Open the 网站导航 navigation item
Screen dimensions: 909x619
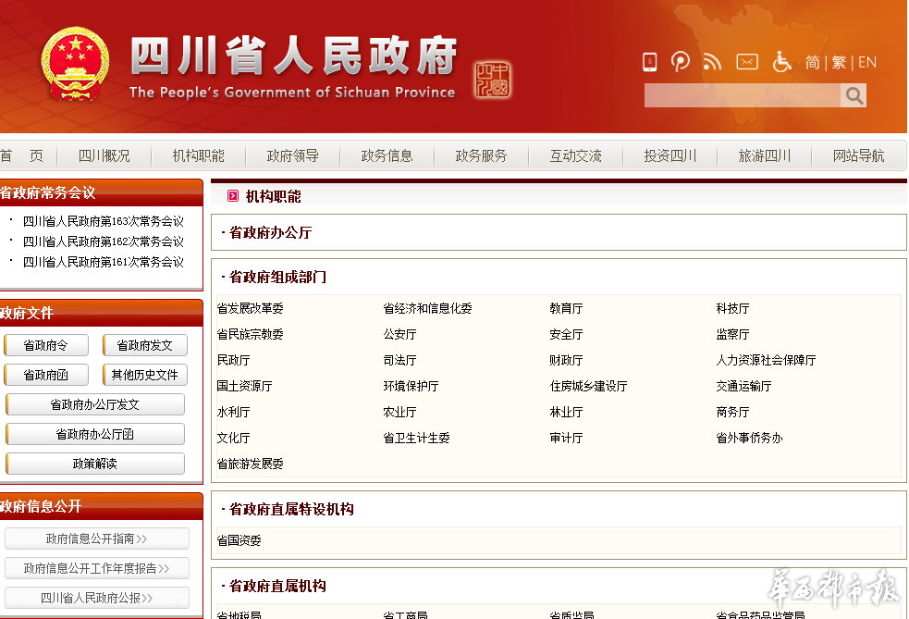(x=858, y=155)
